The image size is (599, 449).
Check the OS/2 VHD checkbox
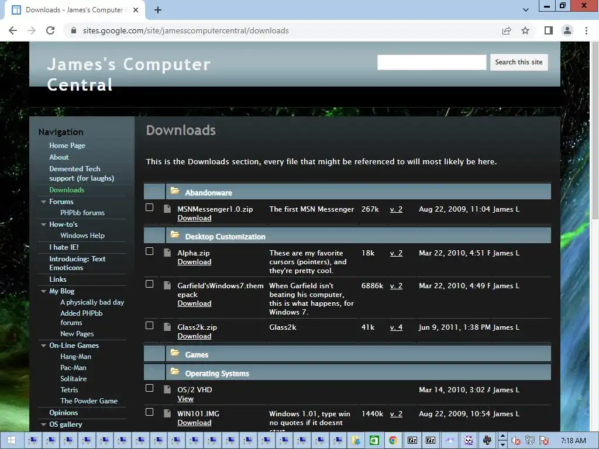click(149, 388)
